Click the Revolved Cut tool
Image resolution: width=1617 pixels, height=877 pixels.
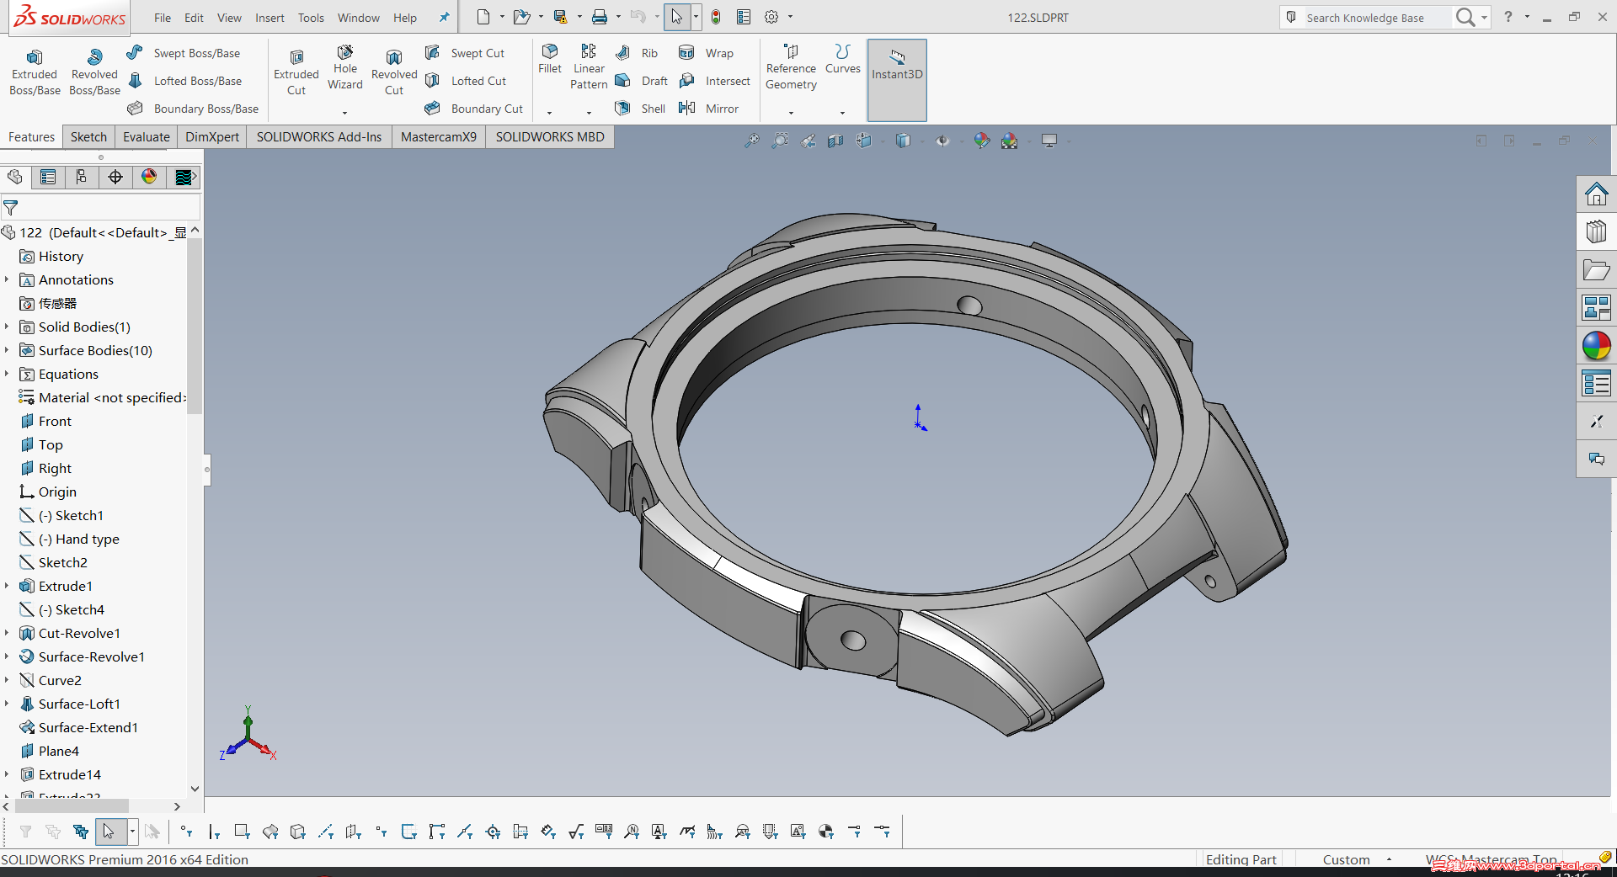point(393,72)
